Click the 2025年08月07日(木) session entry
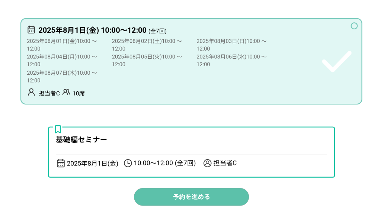381x223 pixels. click(x=62, y=77)
